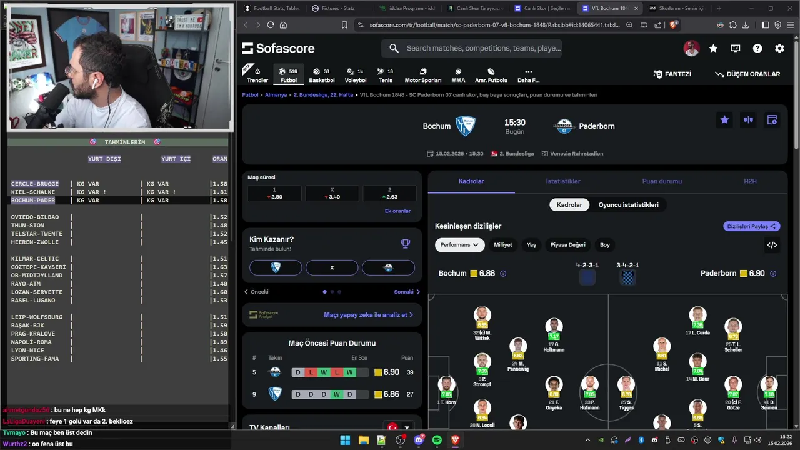The height and width of the screenshot is (450, 800).
Task: Open DÜŞEN ORANLAR section
Action: [747, 74]
